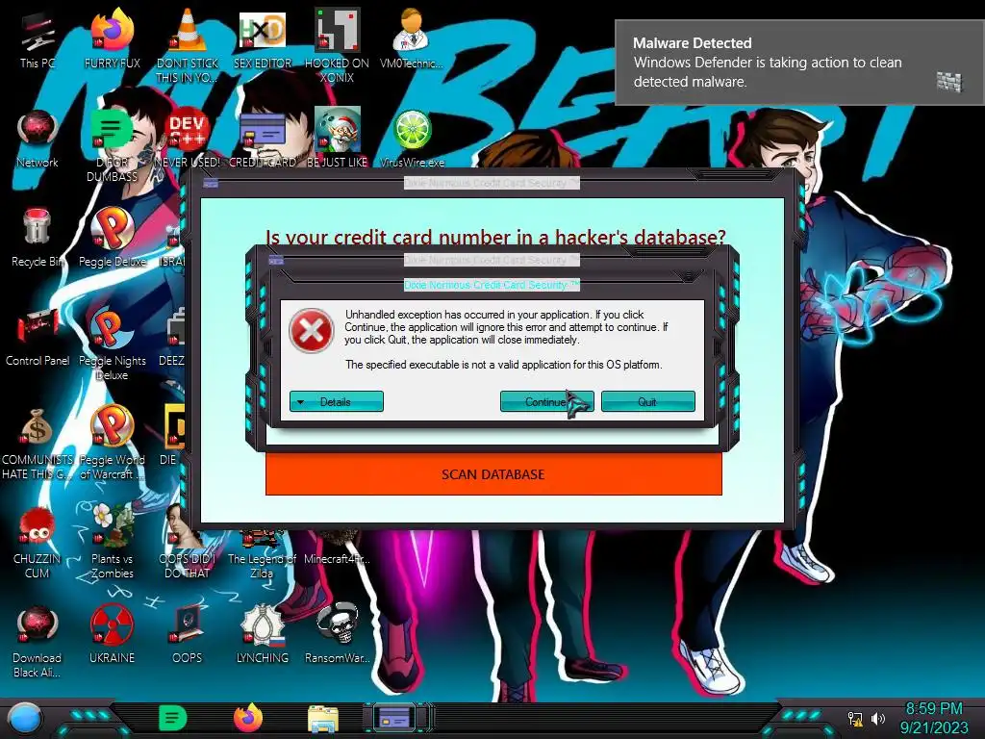Click the orange SCAN DATABASE button
The height and width of the screenshot is (739, 985).
[x=493, y=474]
